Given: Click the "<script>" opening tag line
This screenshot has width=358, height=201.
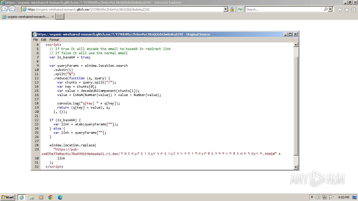Looking at the screenshot, I should click(53, 45).
